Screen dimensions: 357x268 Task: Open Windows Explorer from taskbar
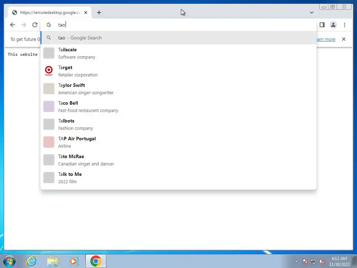click(53, 261)
